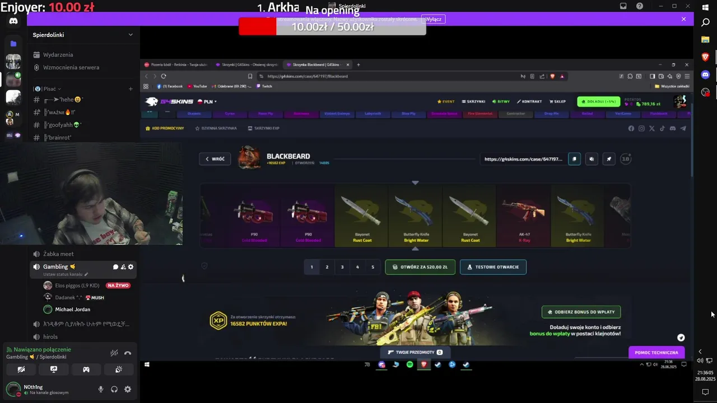Open the Twitch bookmark
This screenshot has height=403, width=717.
pyautogui.click(x=264, y=86)
